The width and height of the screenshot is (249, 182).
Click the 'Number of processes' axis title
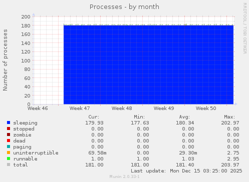[x=5, y=60]
